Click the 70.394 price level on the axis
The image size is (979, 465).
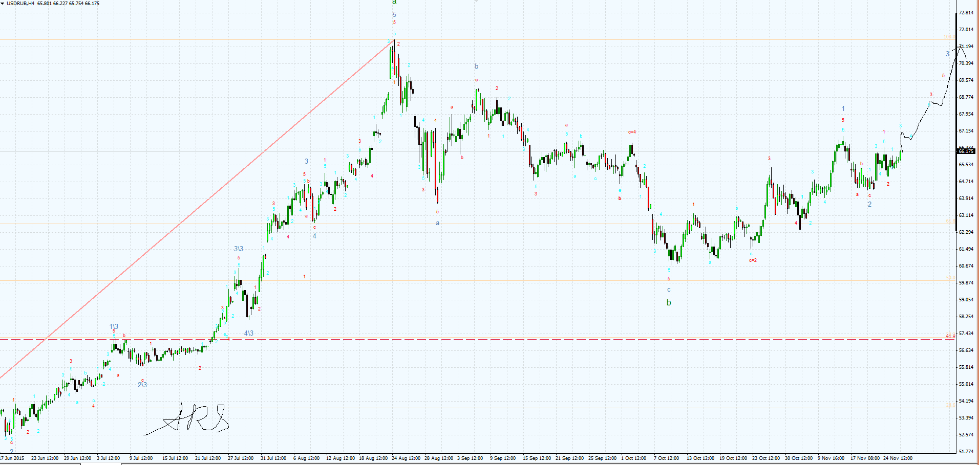click(966, 63)
